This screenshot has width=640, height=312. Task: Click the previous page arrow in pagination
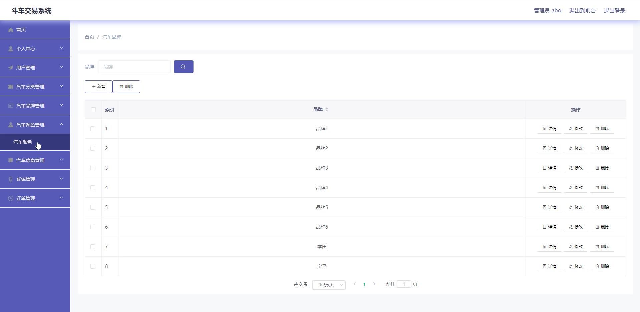tap(354, 284)
